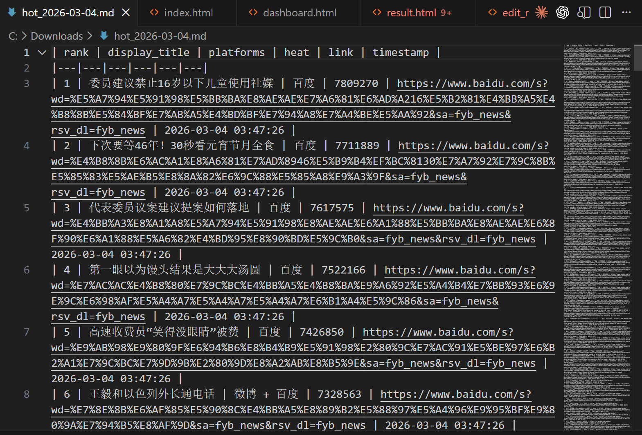This screenshot has height=435, width=642.
Task: Open hot_2026-03-04.md breadcrumb dropdown
Action: coord(160,36)
